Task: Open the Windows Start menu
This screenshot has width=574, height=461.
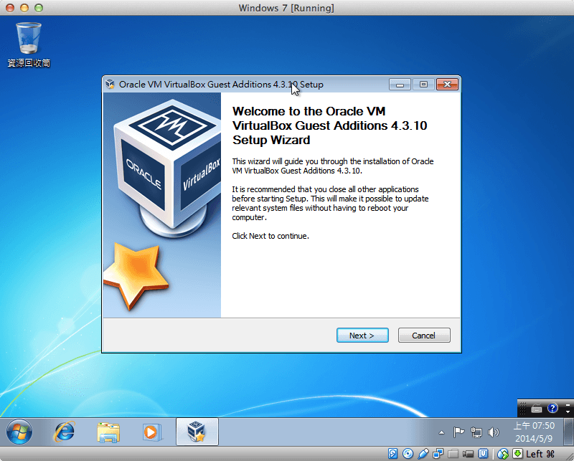Action: pyautogui.click(x=18, y=432)
